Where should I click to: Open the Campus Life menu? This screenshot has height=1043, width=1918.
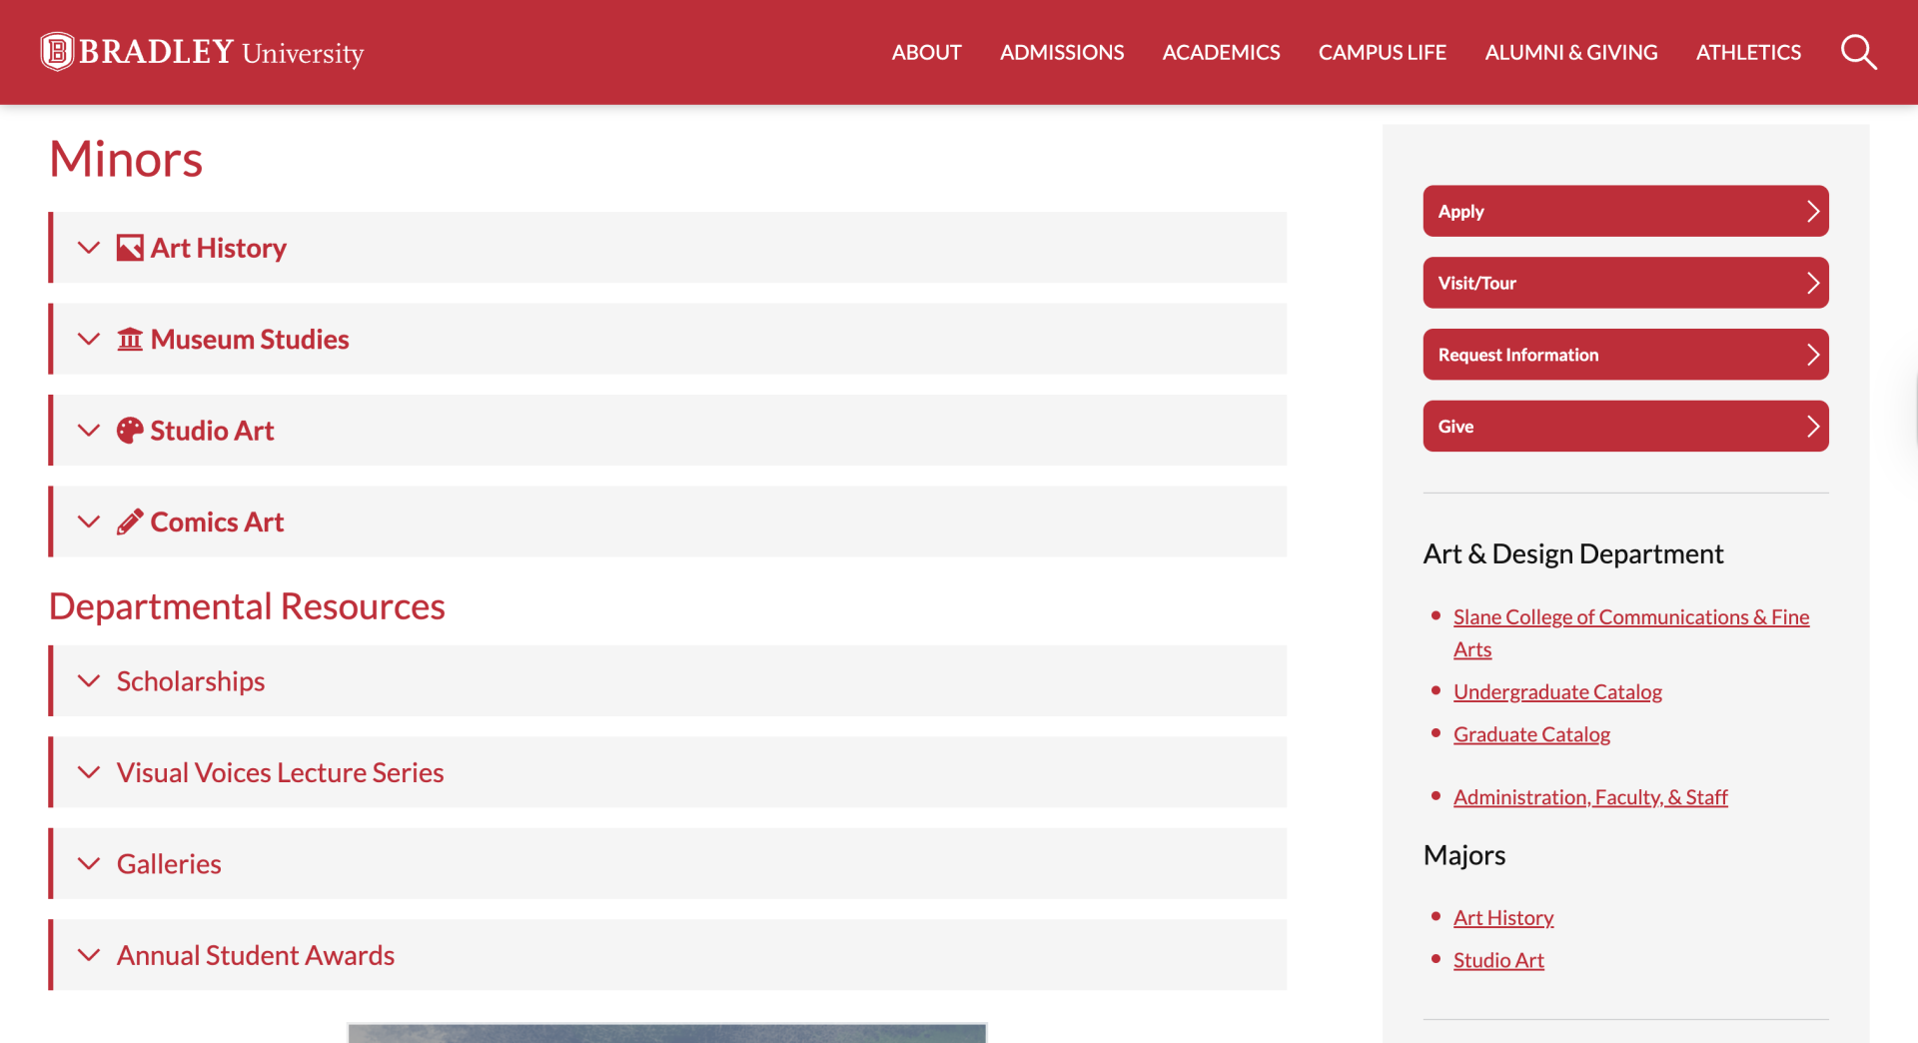1382,52
